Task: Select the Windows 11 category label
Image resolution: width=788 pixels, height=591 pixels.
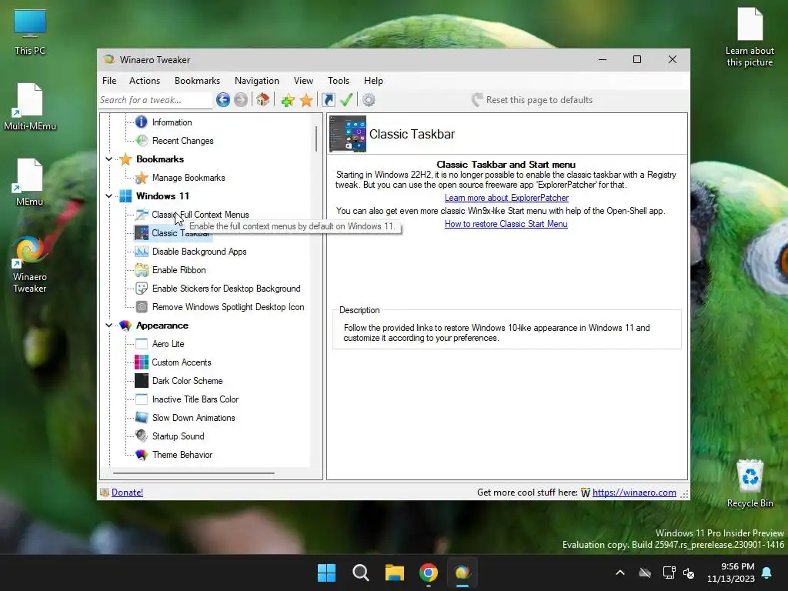Action: coord(163,196)
